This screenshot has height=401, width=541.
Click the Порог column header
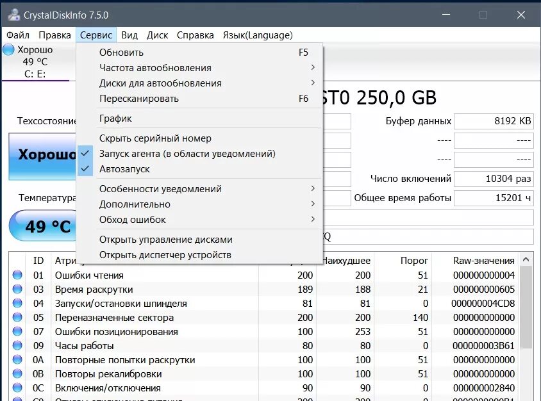tap(414, 261)
